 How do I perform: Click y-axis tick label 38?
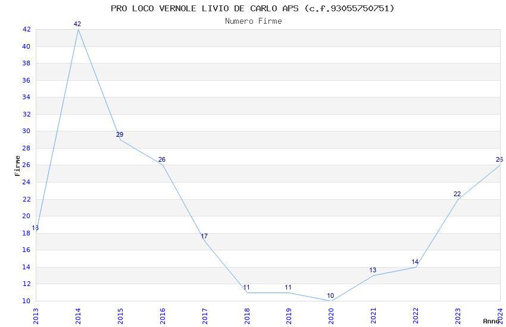[x=26, y=63]
